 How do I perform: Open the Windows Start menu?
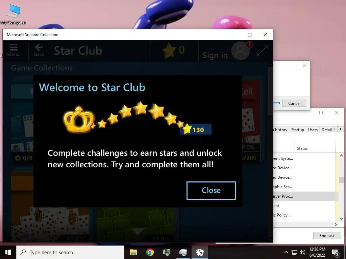pyautogui.click(x=8, y=252)
